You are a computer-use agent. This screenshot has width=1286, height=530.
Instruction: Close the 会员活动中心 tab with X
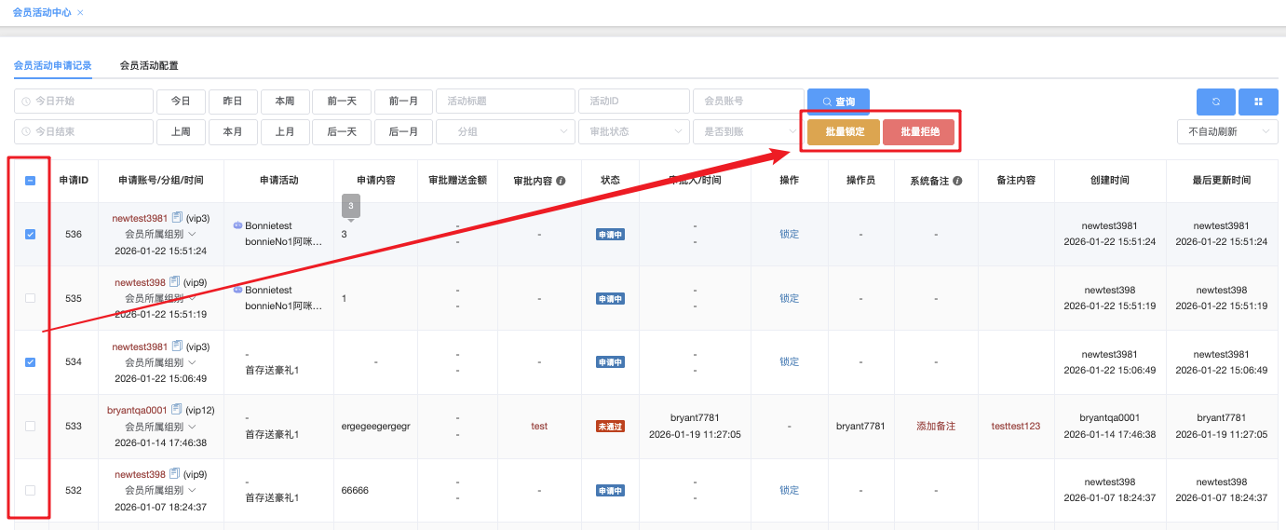(80, 13)
